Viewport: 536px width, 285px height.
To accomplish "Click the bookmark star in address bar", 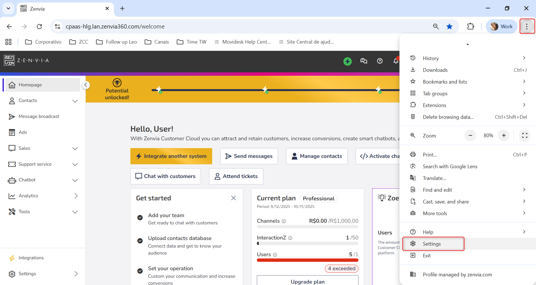I will tap(449, 27).
